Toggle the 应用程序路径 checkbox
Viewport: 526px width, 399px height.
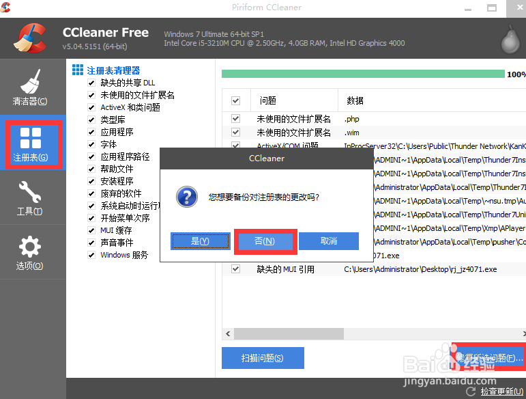[91, 156]
